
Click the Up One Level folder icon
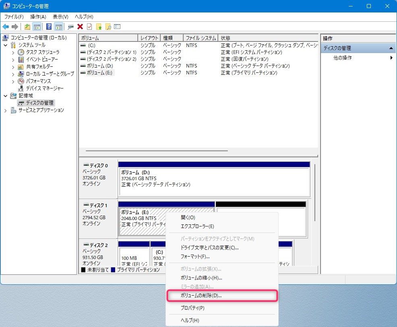click(x=27, y=27)
